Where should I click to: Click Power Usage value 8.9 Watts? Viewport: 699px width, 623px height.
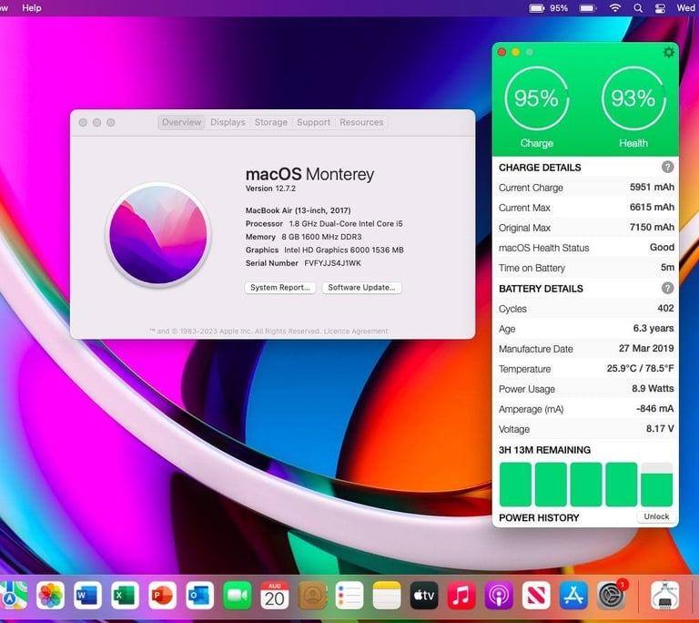(x=653, y=388)
